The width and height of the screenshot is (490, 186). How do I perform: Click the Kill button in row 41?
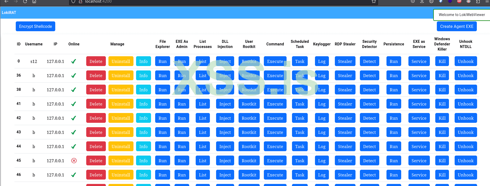point(442,104)
